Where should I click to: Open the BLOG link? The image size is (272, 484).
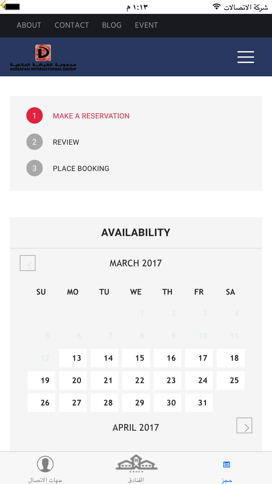[x=112, y=25]
